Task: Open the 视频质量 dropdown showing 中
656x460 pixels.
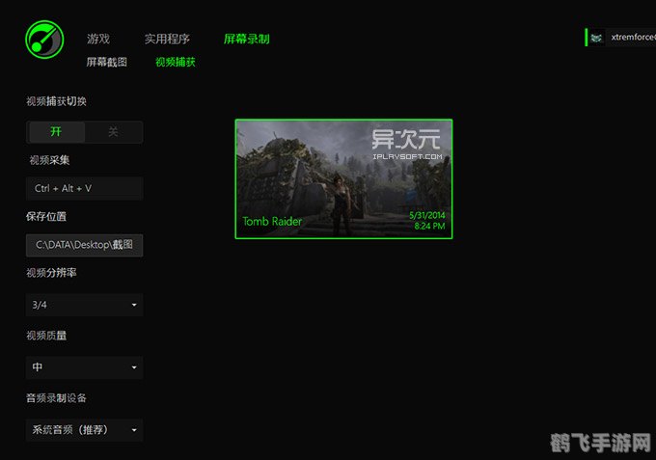Action: [85, 367]
